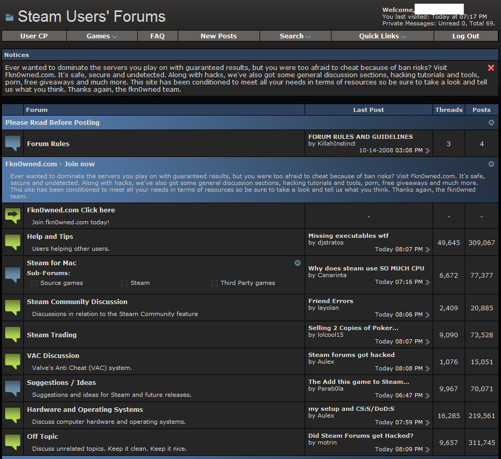The width and height of the screenshot is (501, 459).
Task: Open the Search dropdown menu
Action: coord(295,36)
